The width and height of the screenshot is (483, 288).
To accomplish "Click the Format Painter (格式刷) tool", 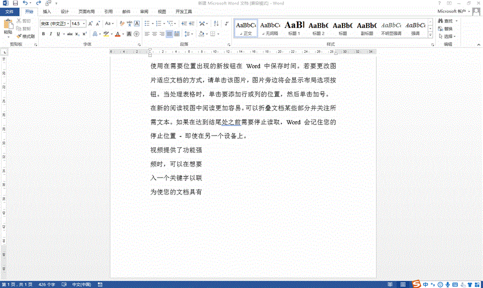I will (26, 36).
